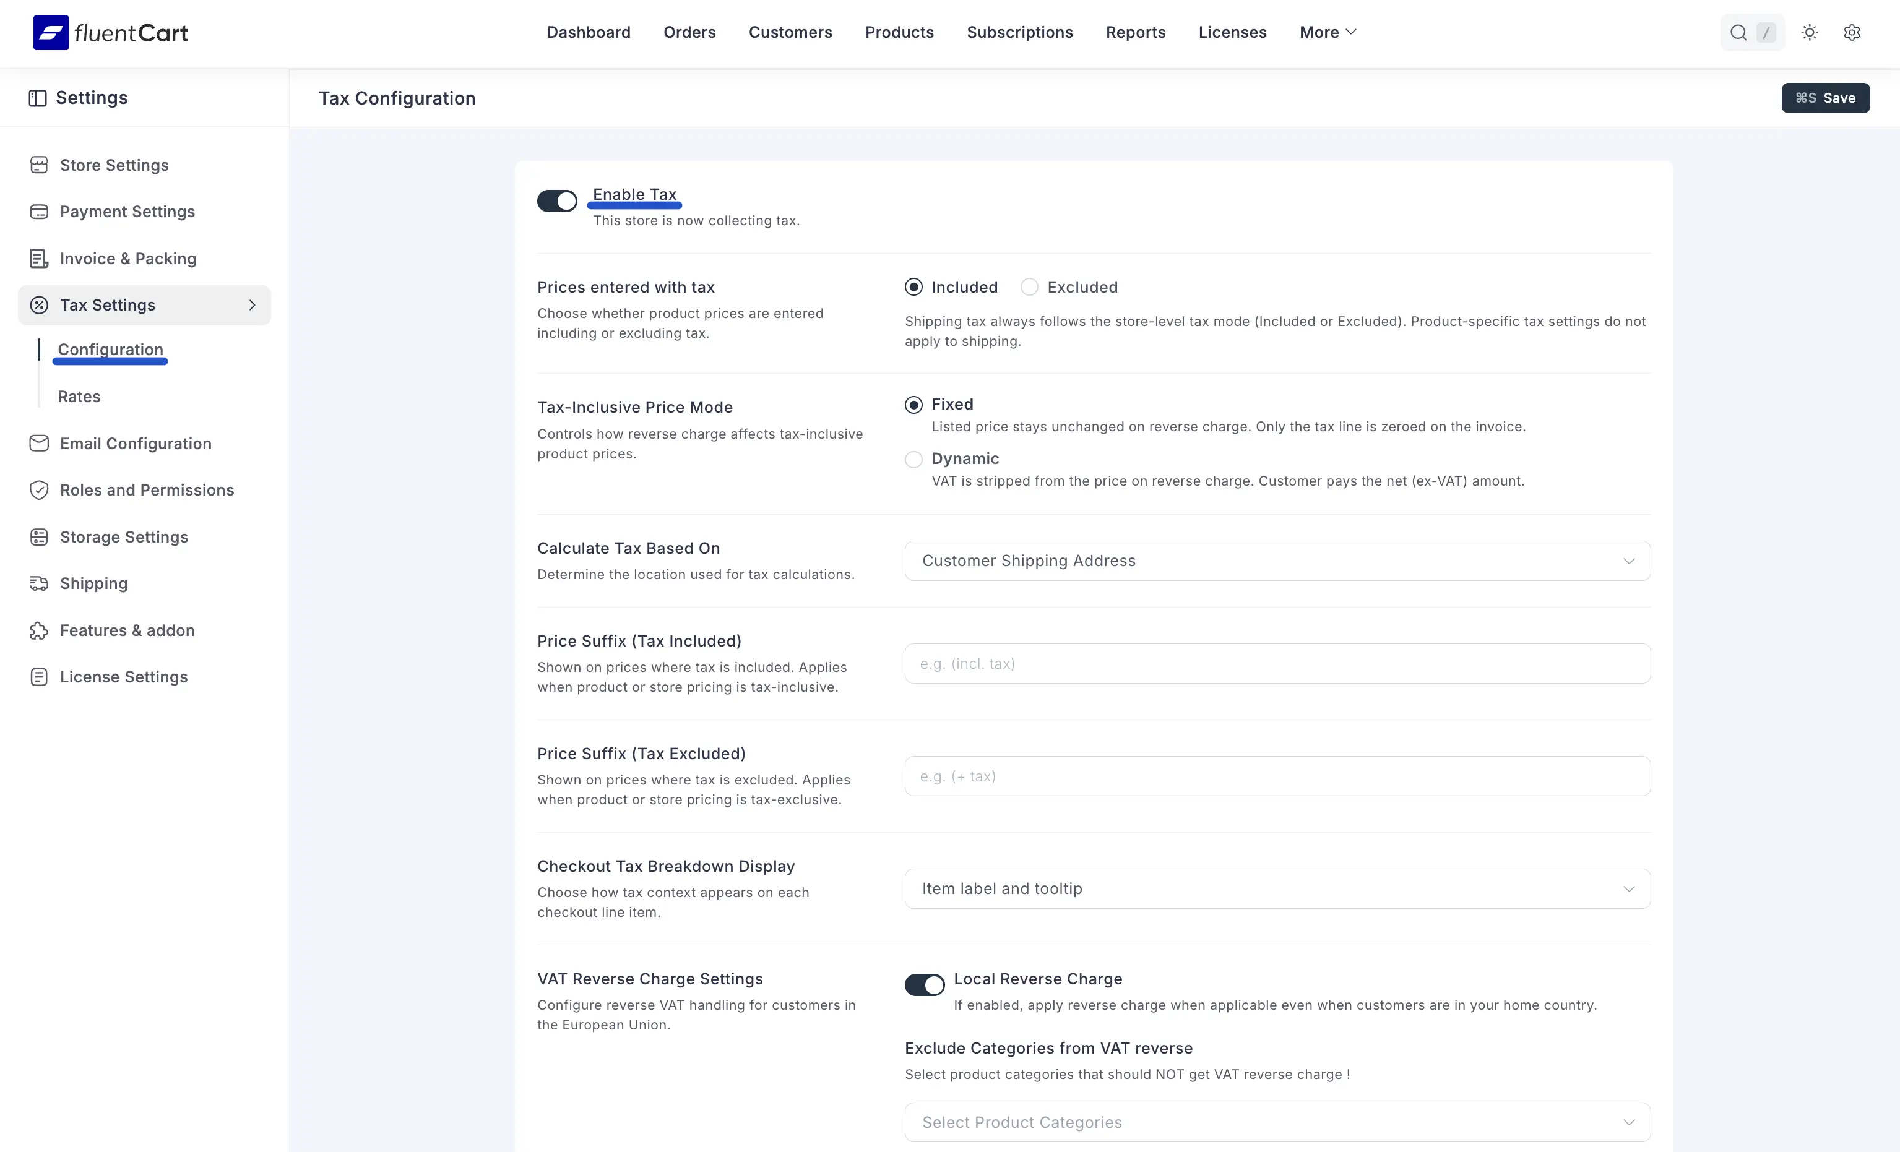Click the Price Suffix (Tax Included) input

point(1277,663)
